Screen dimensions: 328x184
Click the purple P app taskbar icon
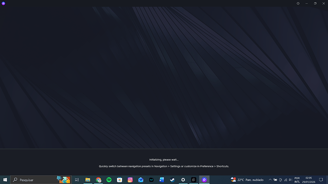tap(204, 180)
